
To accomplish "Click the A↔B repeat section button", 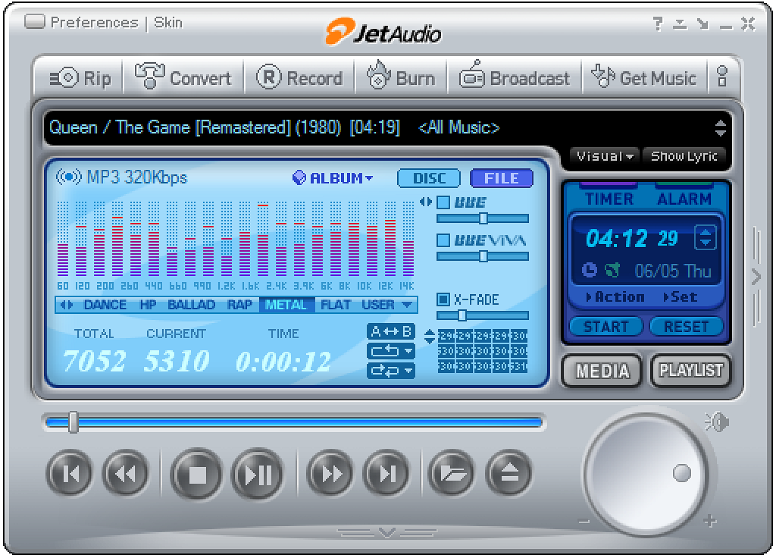I will tap(390, 331).
